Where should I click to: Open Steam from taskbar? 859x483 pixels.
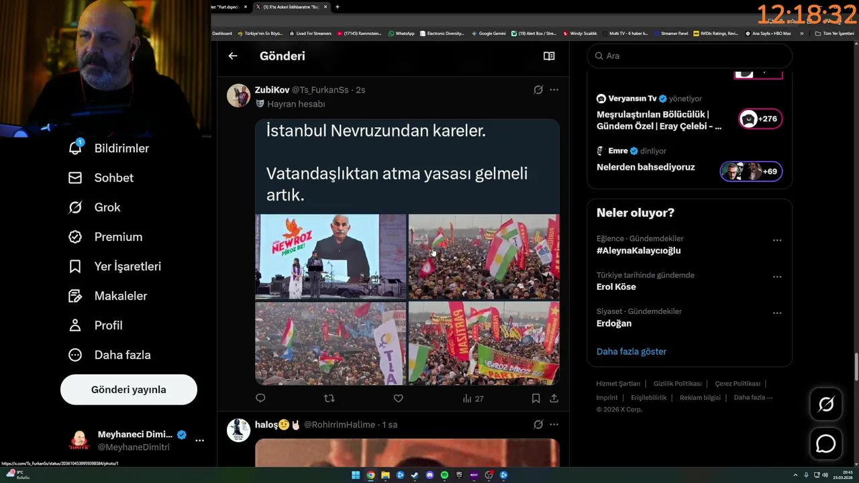(x=415, y=475)
